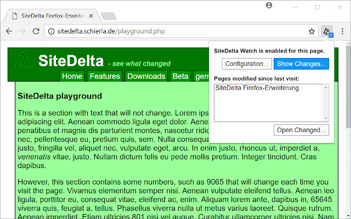Open the Beta navigation tab
351x219 pixels.
(180, 76)
